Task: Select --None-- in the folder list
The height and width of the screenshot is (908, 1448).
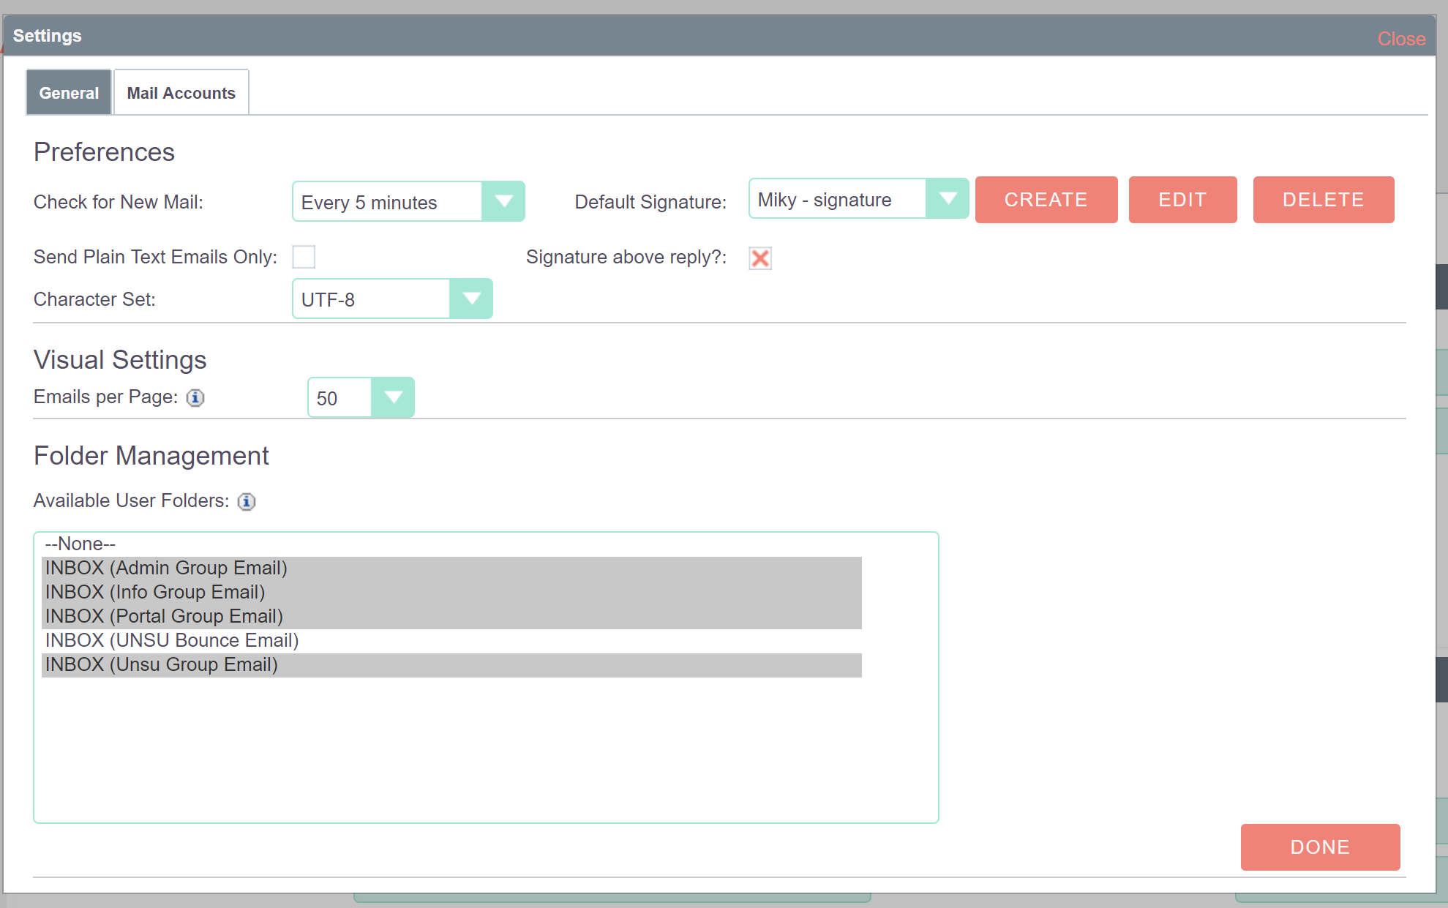Action: 80,544
